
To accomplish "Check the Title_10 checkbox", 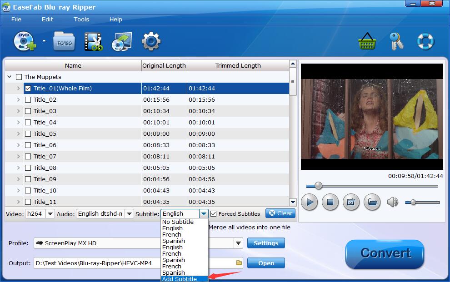I will tap(28, 191).
